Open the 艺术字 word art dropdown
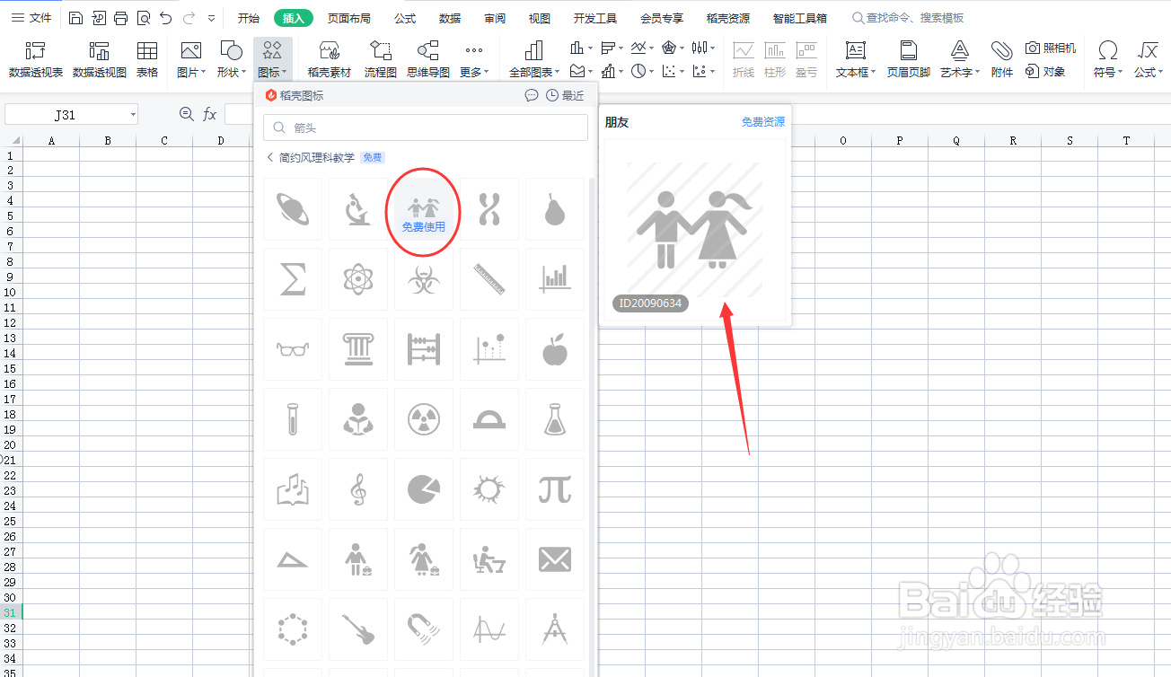This screenshot has width=1171, height=677. [x=960, y=59]
